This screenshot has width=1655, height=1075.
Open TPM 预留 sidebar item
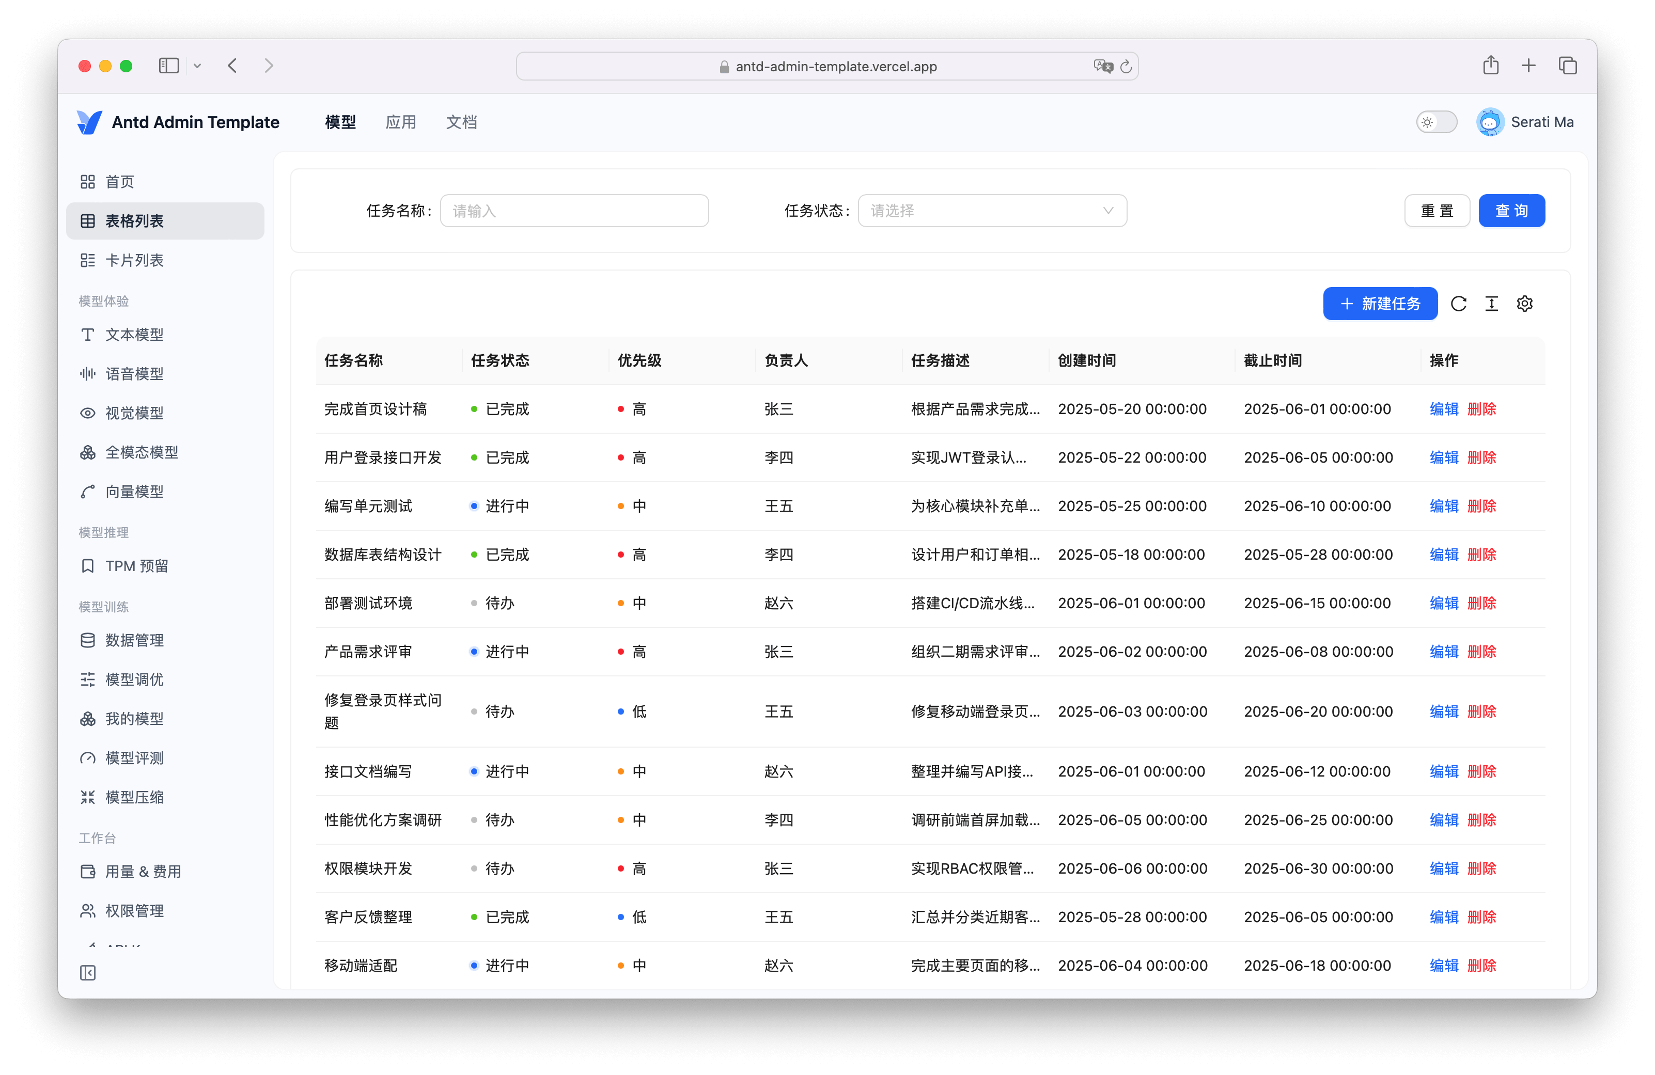point(165,566)
